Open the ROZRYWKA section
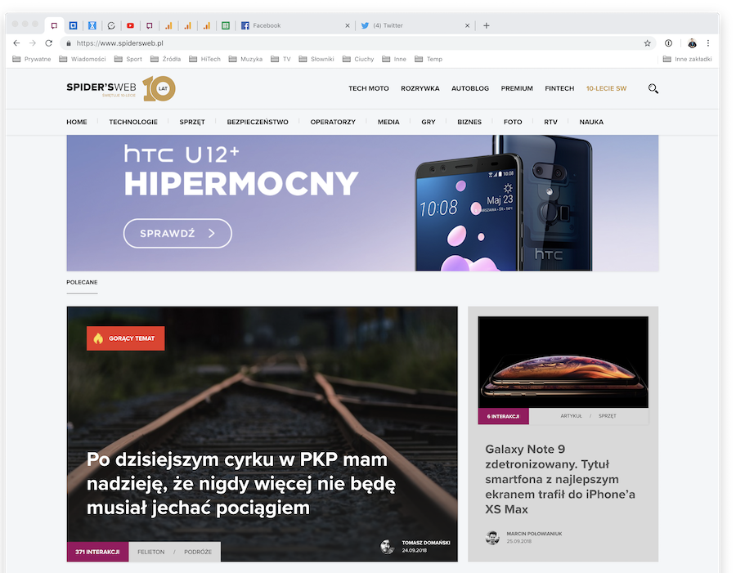This screenshot has height=573, width=736. (420, 88)
